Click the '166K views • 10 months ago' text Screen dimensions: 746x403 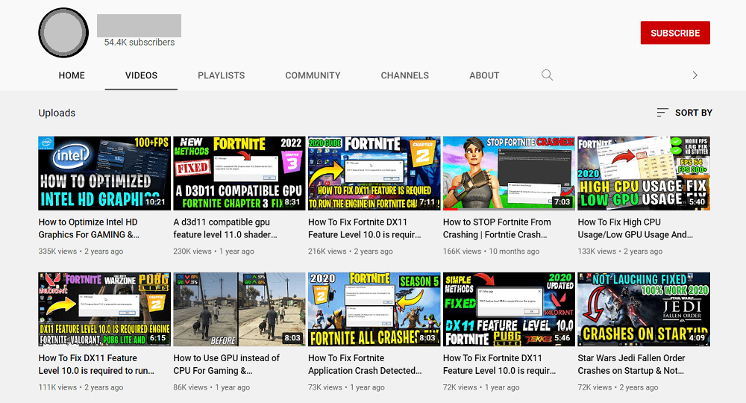[491, 252]
